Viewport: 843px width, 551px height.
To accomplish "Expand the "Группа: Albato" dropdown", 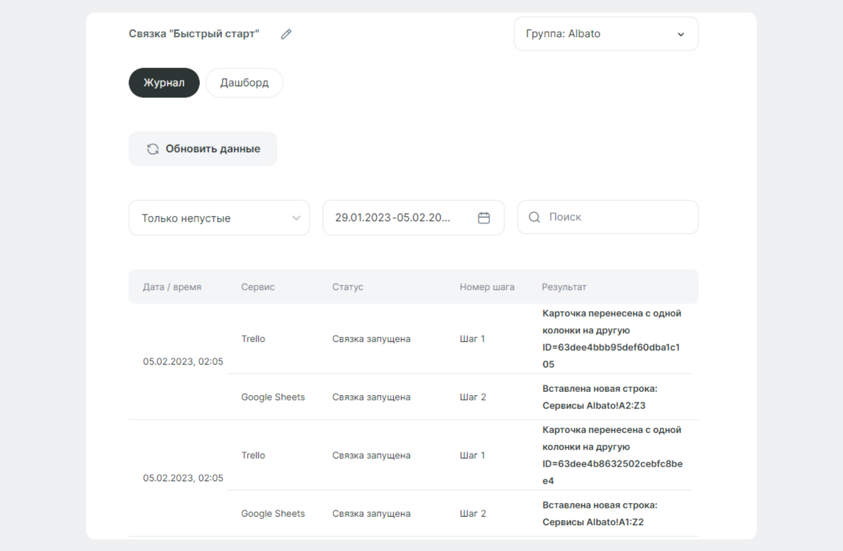I will click(605, 34).
